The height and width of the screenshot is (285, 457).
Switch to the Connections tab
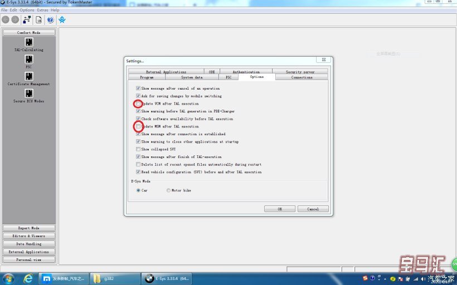click(x=302, y=77)
